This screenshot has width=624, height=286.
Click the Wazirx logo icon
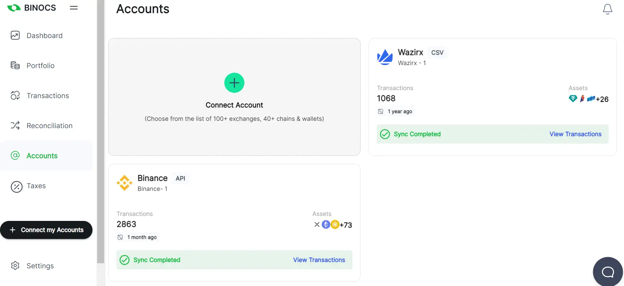[x=385, y=57]
